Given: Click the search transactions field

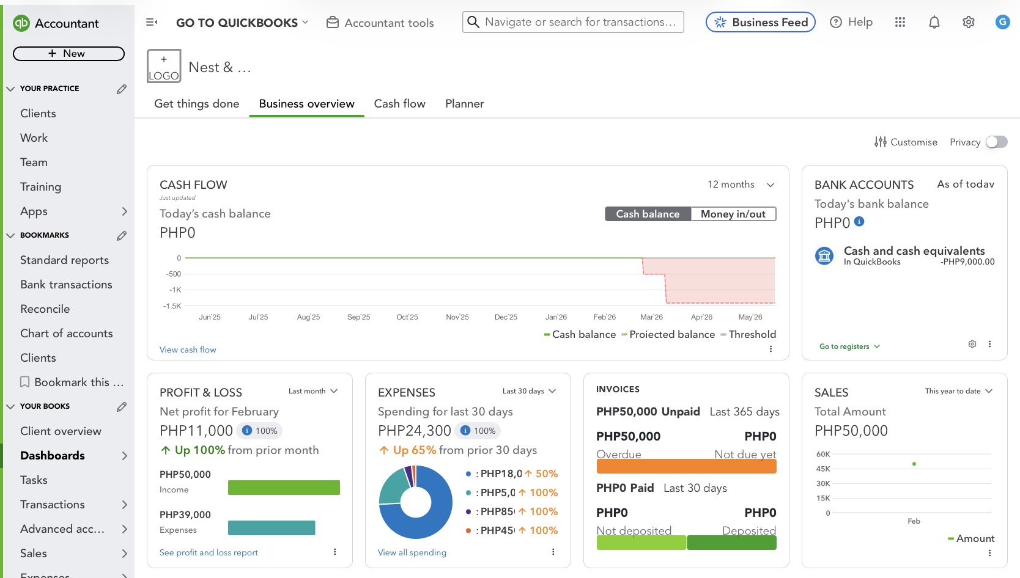Looking at the screenshot, I should coord(573,22).
